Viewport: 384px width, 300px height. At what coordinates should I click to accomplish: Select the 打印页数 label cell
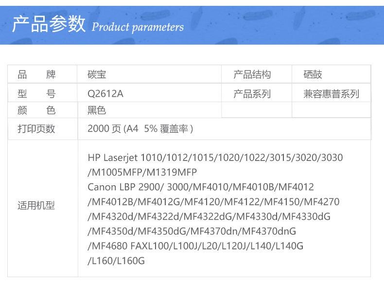click(43, 129)
